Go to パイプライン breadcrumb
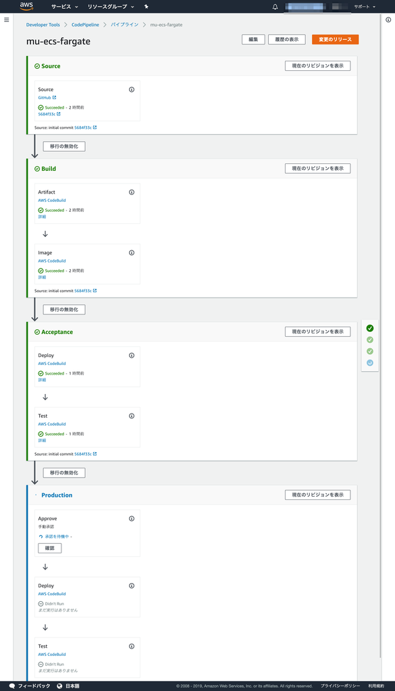 124,25
